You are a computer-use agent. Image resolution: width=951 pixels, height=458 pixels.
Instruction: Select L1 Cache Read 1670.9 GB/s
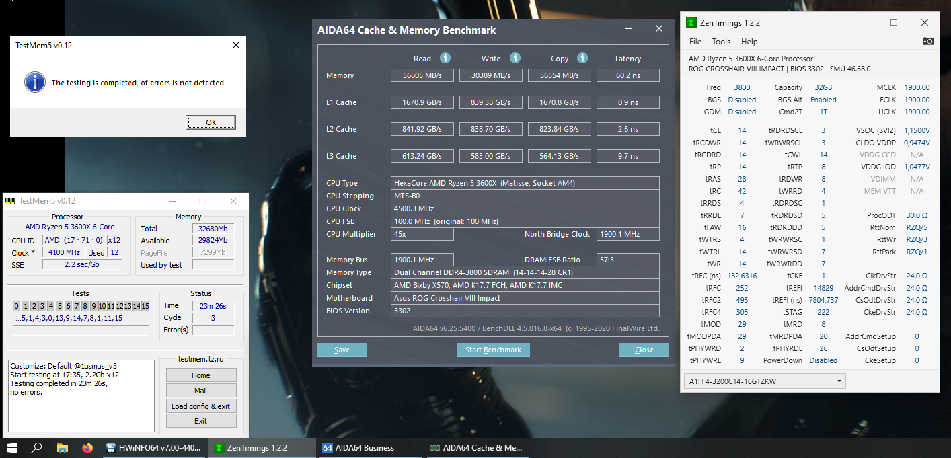point(422,102)
